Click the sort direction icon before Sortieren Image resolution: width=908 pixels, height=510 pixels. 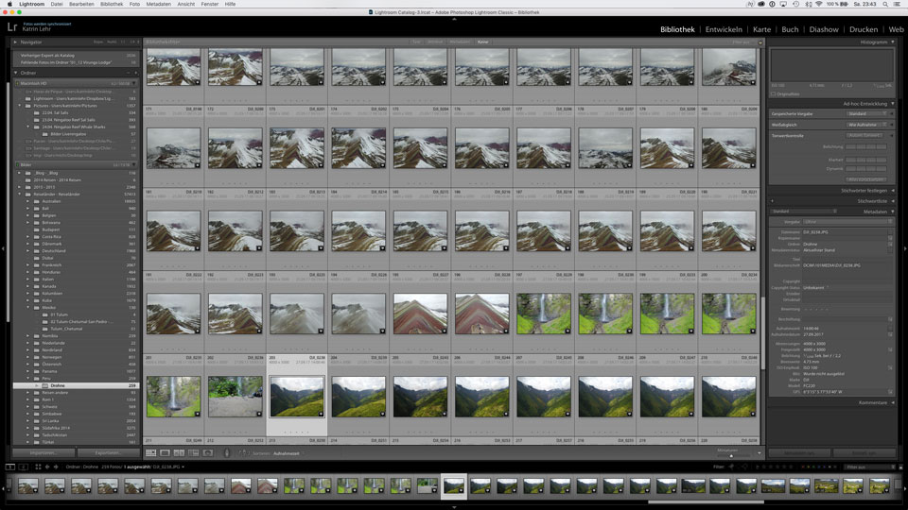point(244,453)
